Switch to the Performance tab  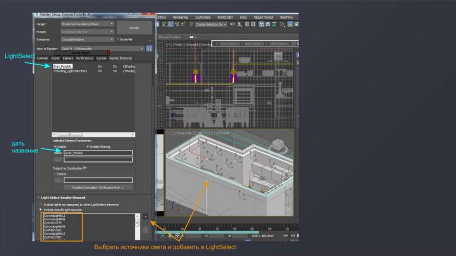(x=85, y=58)
